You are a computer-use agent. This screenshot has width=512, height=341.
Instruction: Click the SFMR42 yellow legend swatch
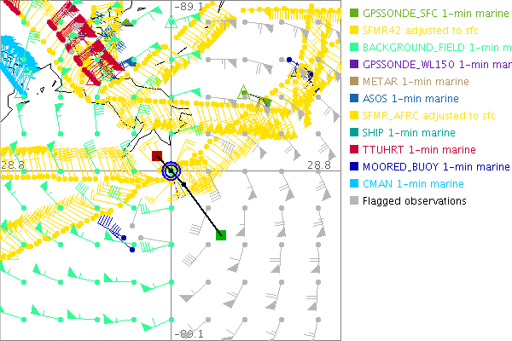click(354, 31)
